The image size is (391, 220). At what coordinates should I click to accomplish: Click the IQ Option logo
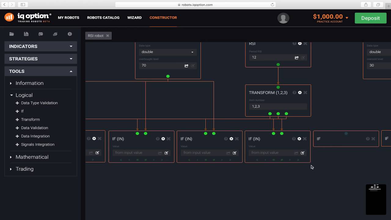pos(28,17)
